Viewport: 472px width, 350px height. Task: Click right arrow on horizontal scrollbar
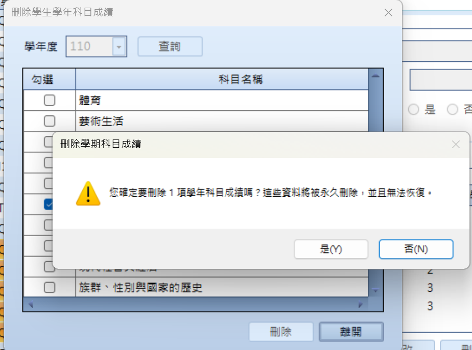[x=361, y=305]
